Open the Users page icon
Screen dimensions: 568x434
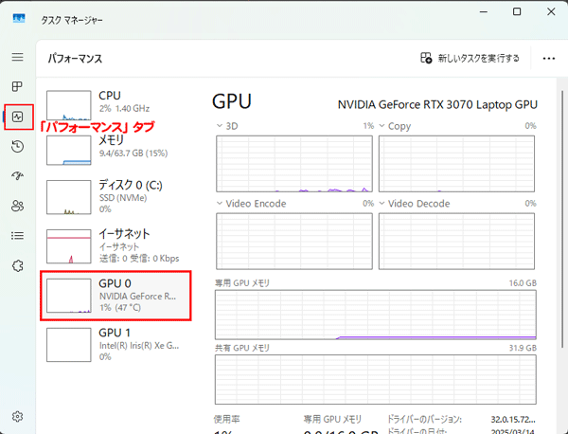17,206
